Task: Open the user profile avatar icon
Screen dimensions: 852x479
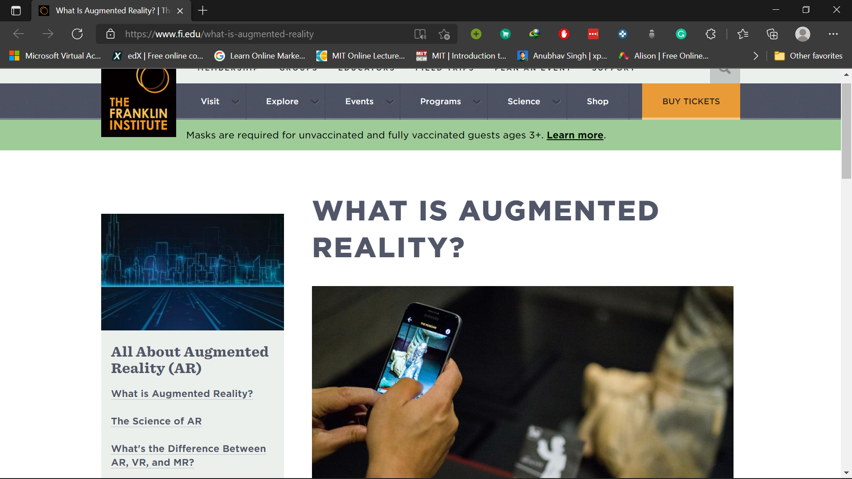Action: click(x=802, y=34)
